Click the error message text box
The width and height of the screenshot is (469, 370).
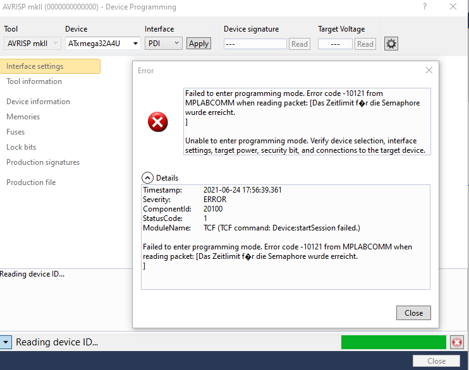(x=307, y=121)
